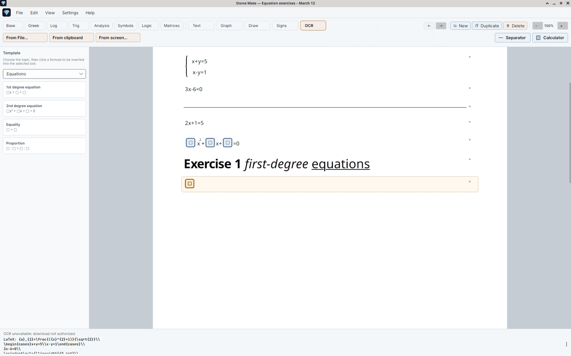Open the Settings menu
The width and height of the screenshot is (571, 356).
pos(70,13)
